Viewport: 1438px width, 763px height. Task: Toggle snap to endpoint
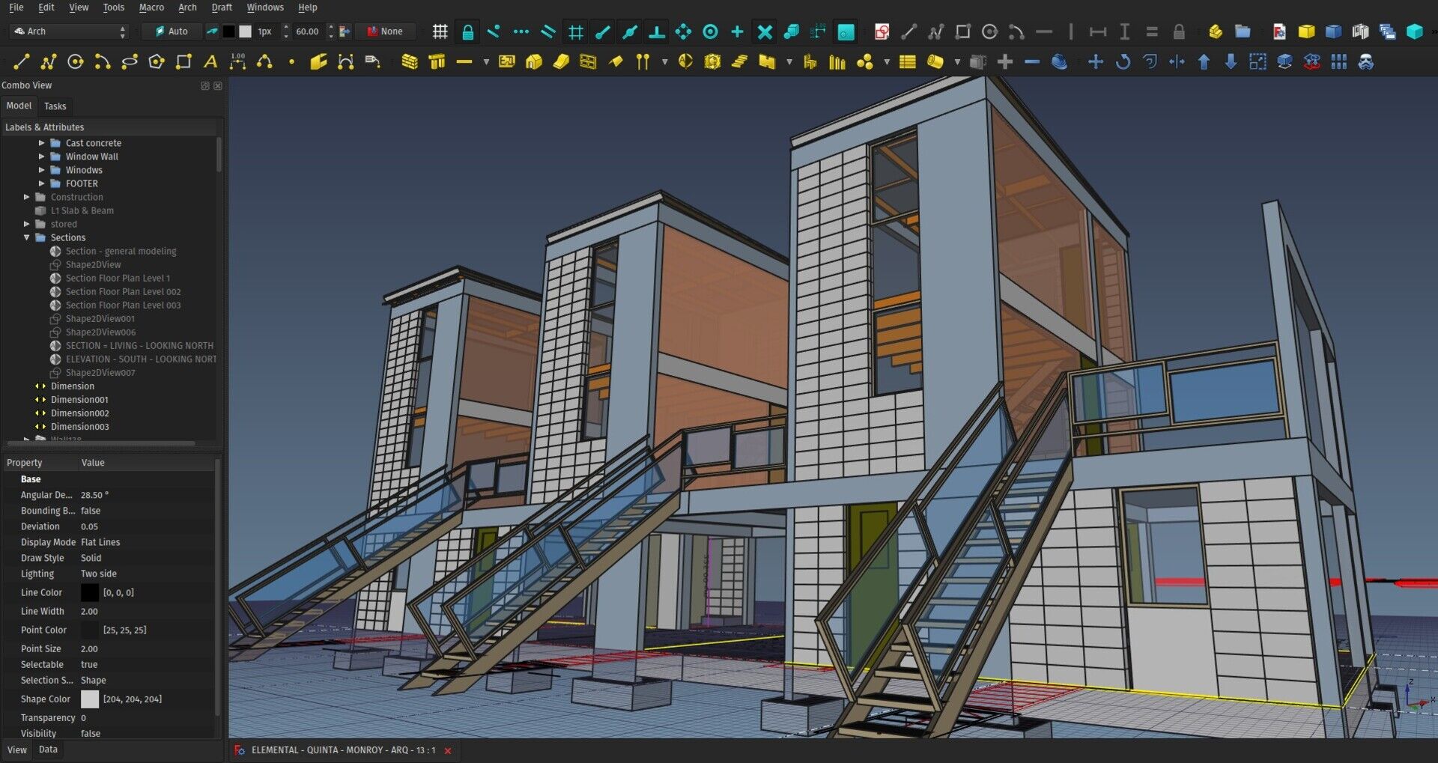602,31
